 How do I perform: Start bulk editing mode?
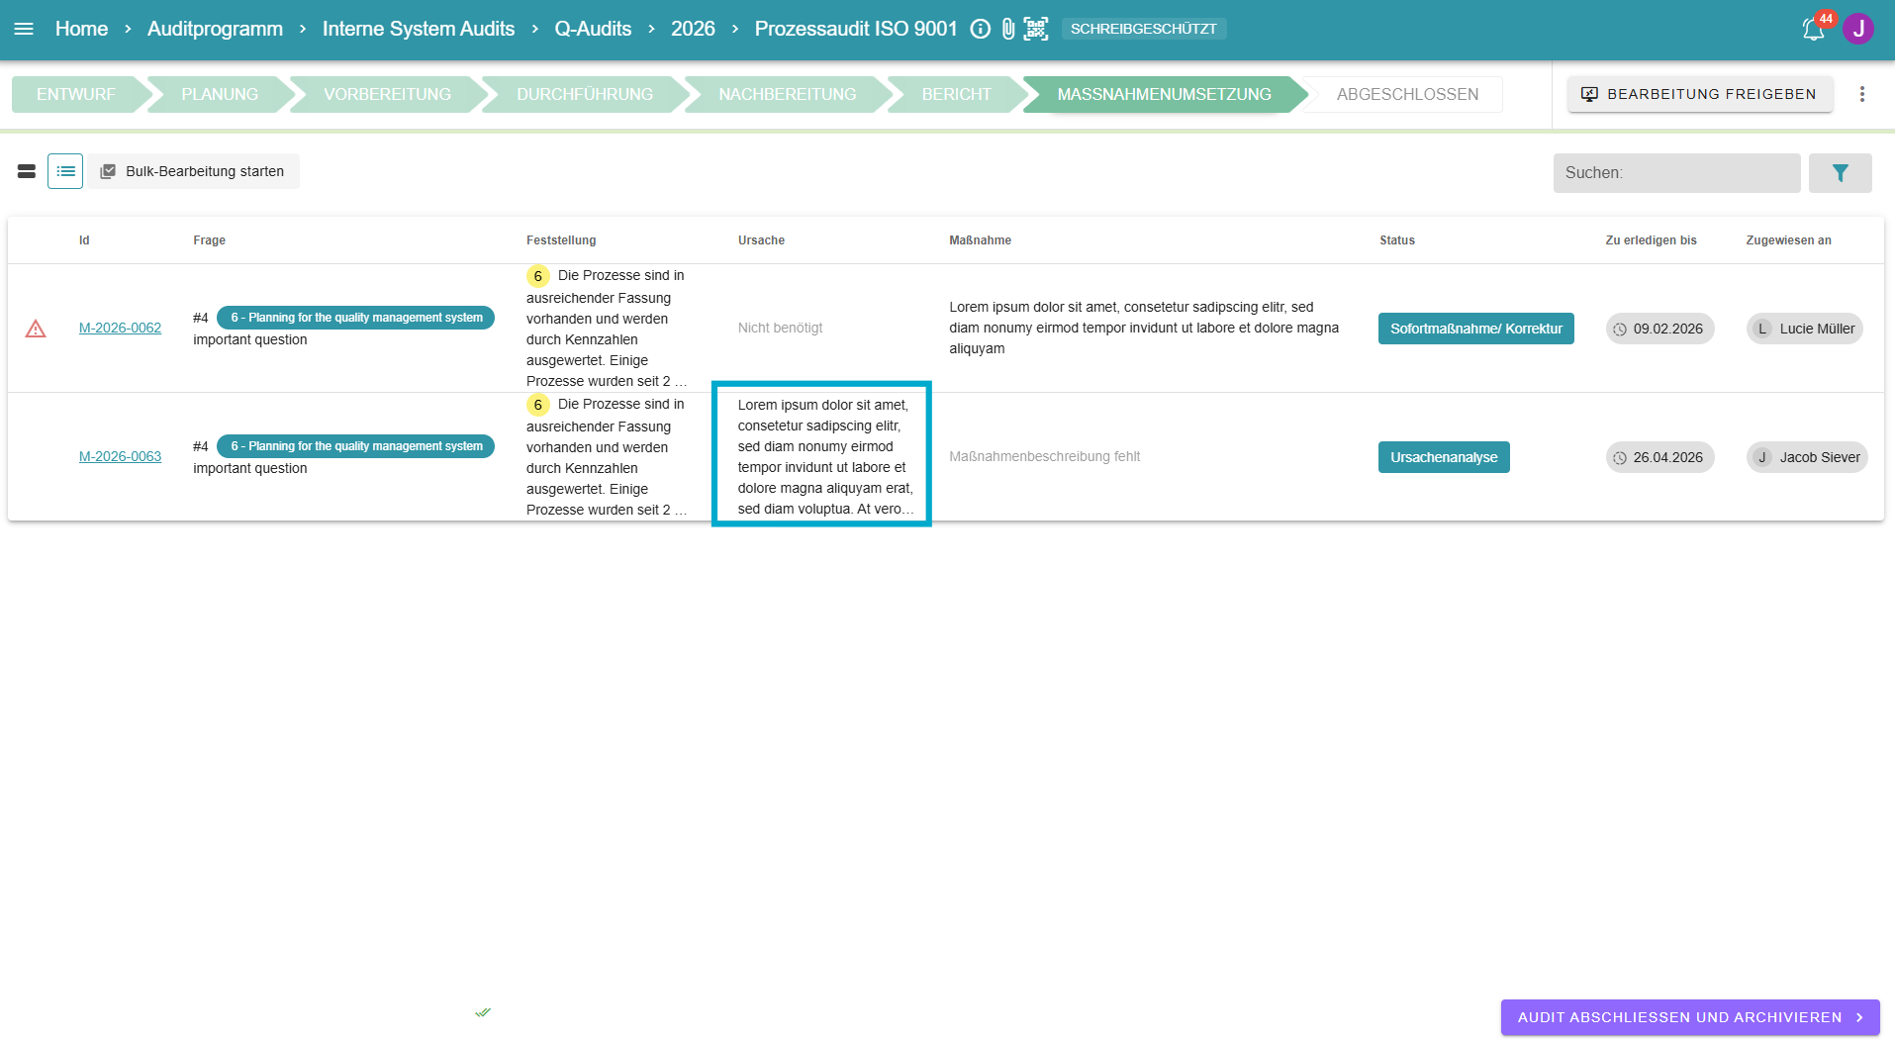tap(193, 171)
